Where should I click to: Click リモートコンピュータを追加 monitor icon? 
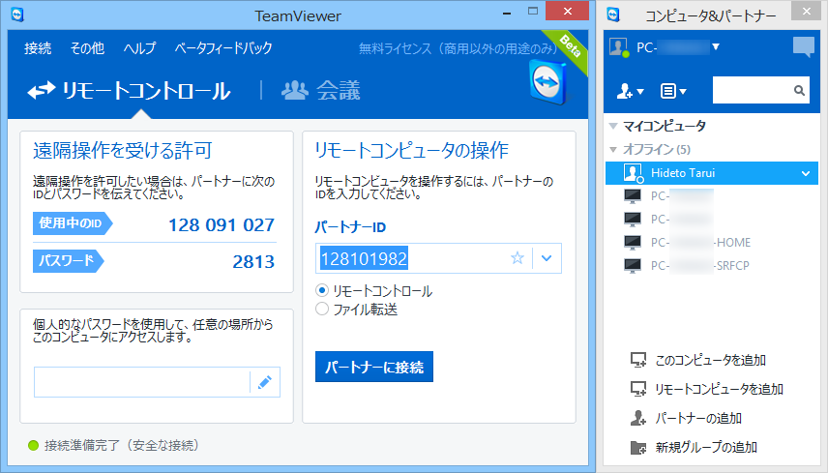coord(638,389)
